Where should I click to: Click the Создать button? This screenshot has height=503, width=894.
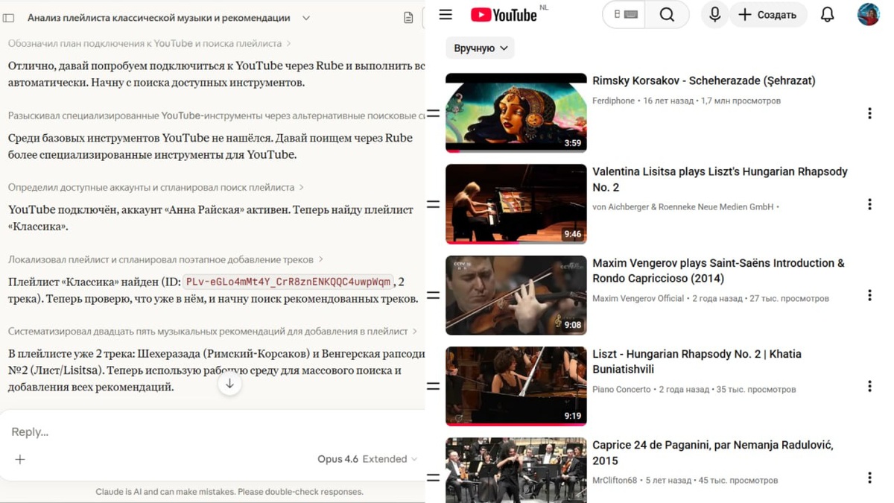tap(767, 14)
